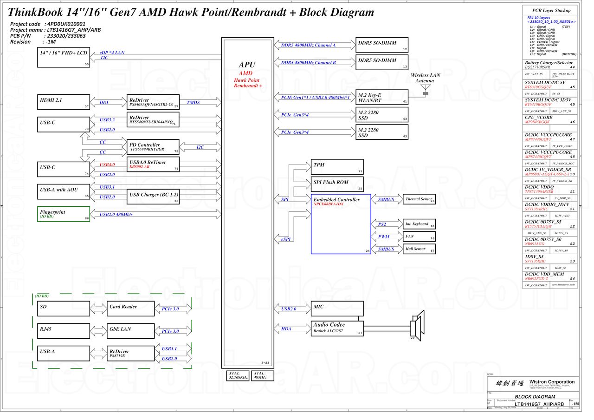Click the PWM signal label
The width and height of the screenshot is (594, 420).
tap(383, 236)
